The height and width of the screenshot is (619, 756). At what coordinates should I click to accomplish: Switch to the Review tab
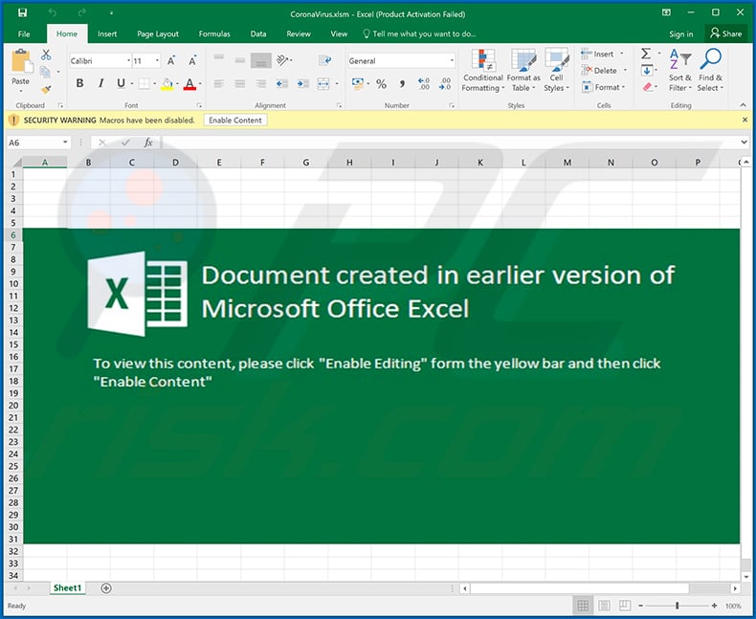tap(299, 33)
